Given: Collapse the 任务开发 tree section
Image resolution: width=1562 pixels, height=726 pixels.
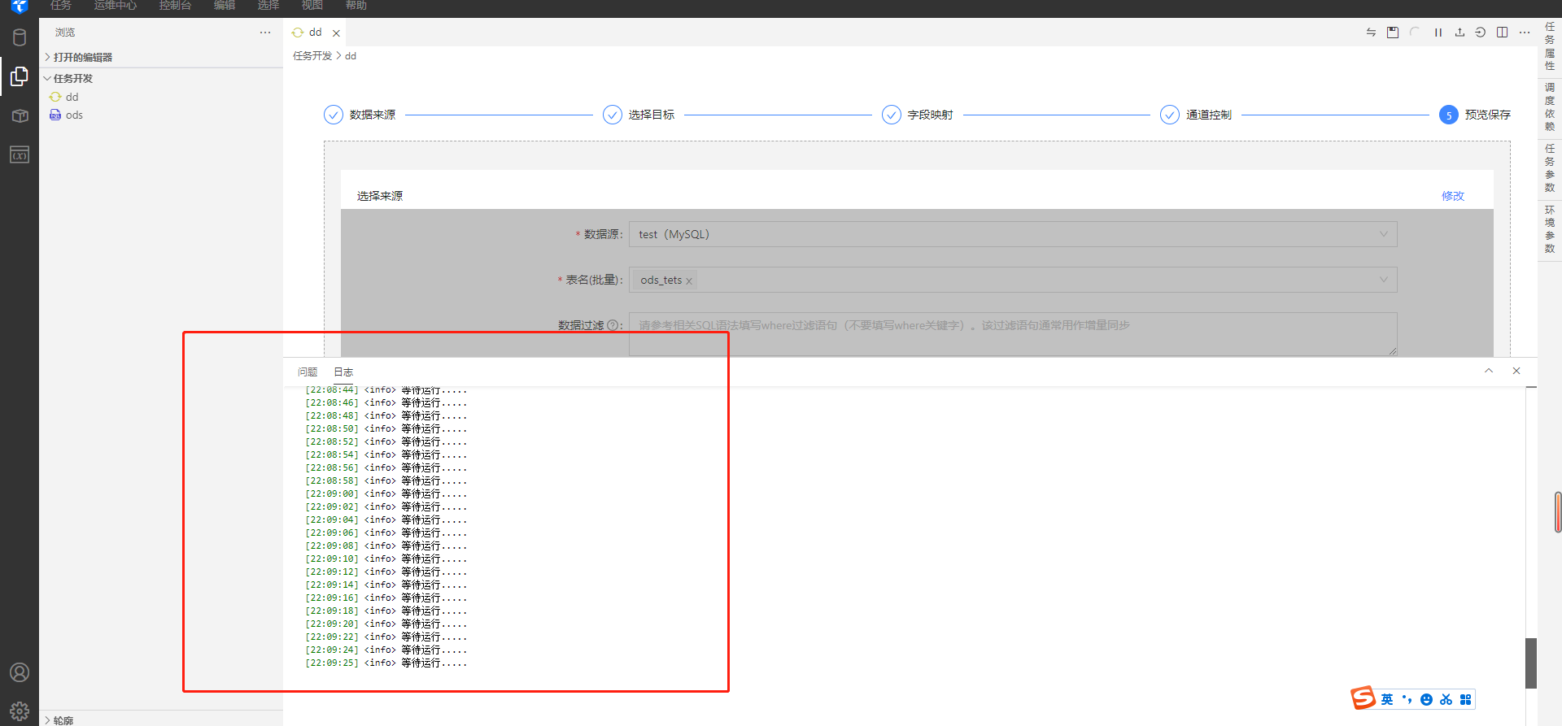Looking at the screenshot, I should pyautogui.click(x=161, y=78).
